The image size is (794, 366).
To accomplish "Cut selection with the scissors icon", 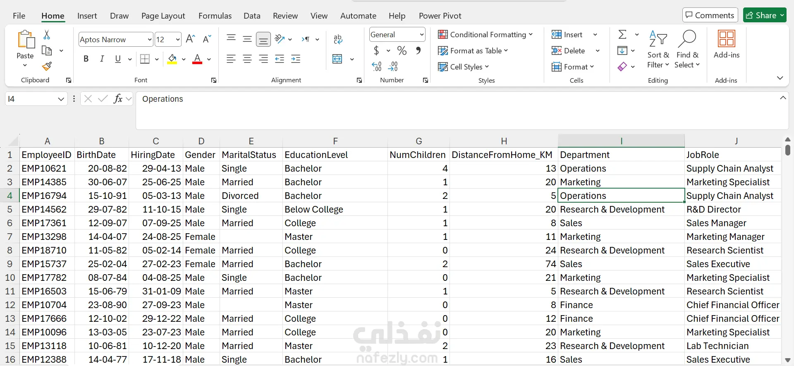I will click(47, 35).
